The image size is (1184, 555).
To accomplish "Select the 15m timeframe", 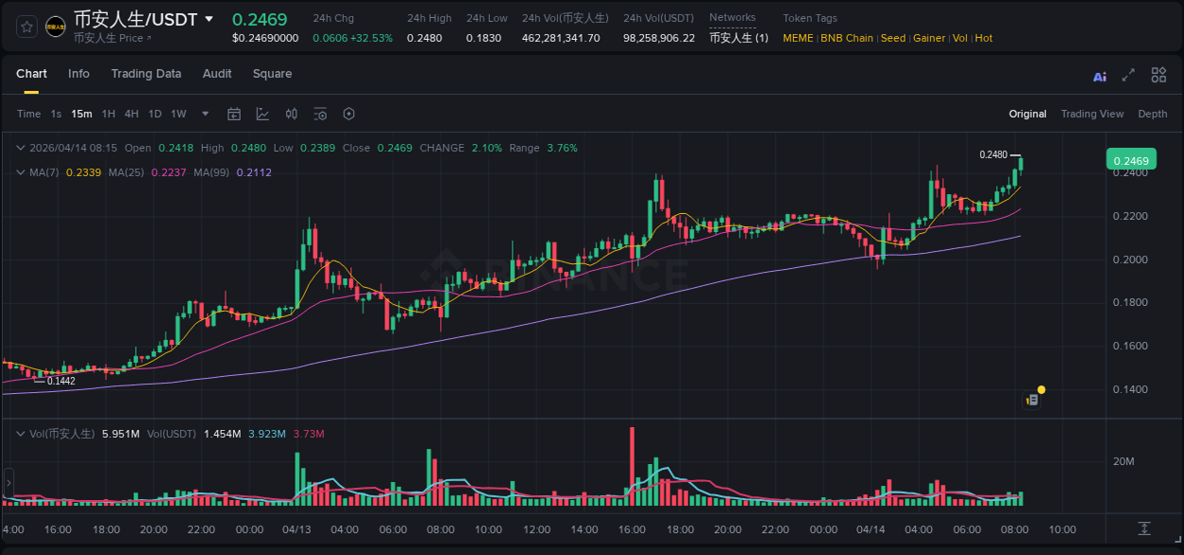I will coord(81,114).
